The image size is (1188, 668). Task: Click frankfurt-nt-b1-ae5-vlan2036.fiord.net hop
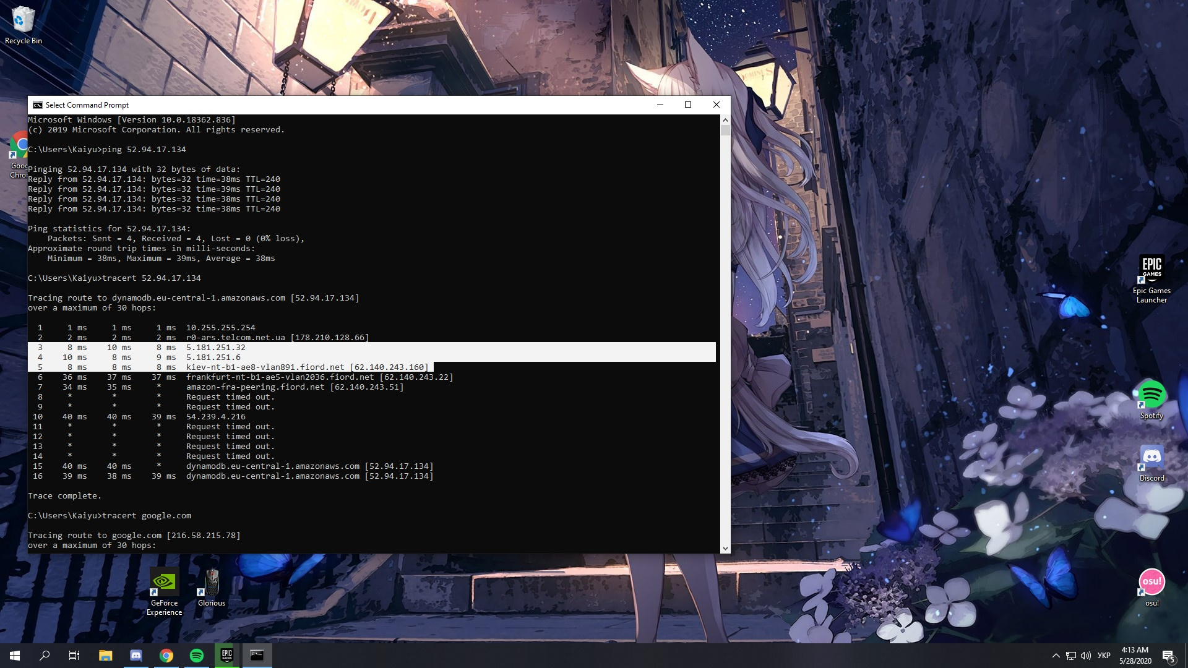[280, 377]
